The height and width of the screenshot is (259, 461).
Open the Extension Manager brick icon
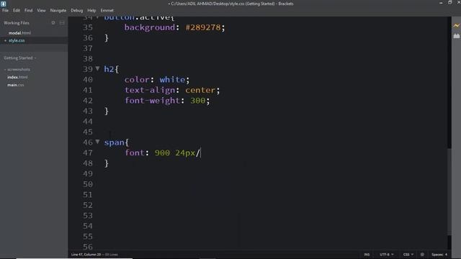point(456,36)
